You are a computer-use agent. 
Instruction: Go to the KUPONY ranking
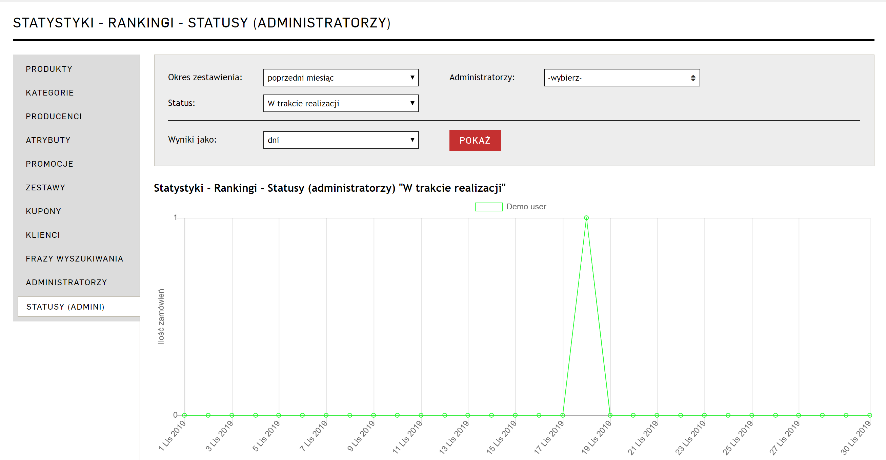click(43, 211)
